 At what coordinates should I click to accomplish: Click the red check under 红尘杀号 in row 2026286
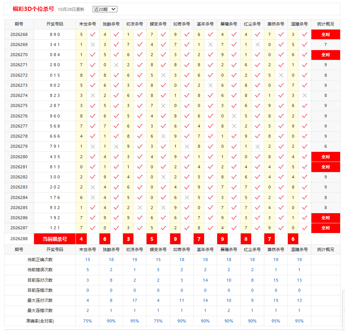258,218
